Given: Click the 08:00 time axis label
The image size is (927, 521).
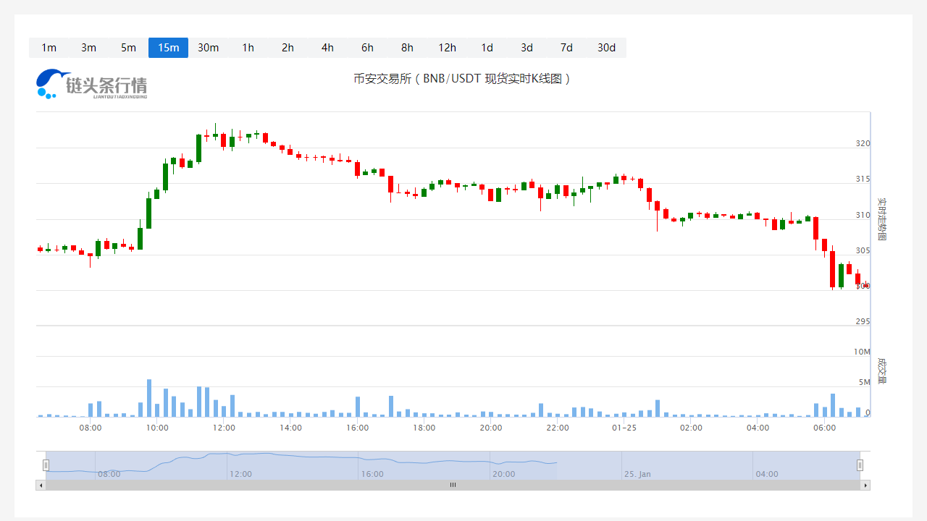Looking at the screenshot, I should (91, 428).
